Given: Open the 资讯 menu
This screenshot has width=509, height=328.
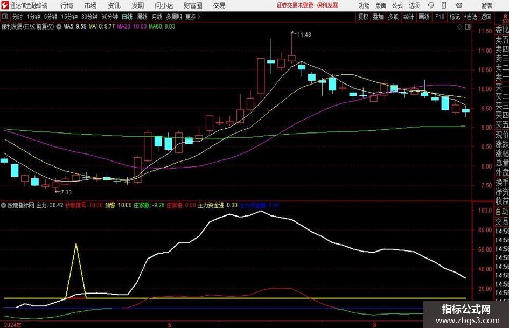Looking at the screenshot, I should (114, 5).
